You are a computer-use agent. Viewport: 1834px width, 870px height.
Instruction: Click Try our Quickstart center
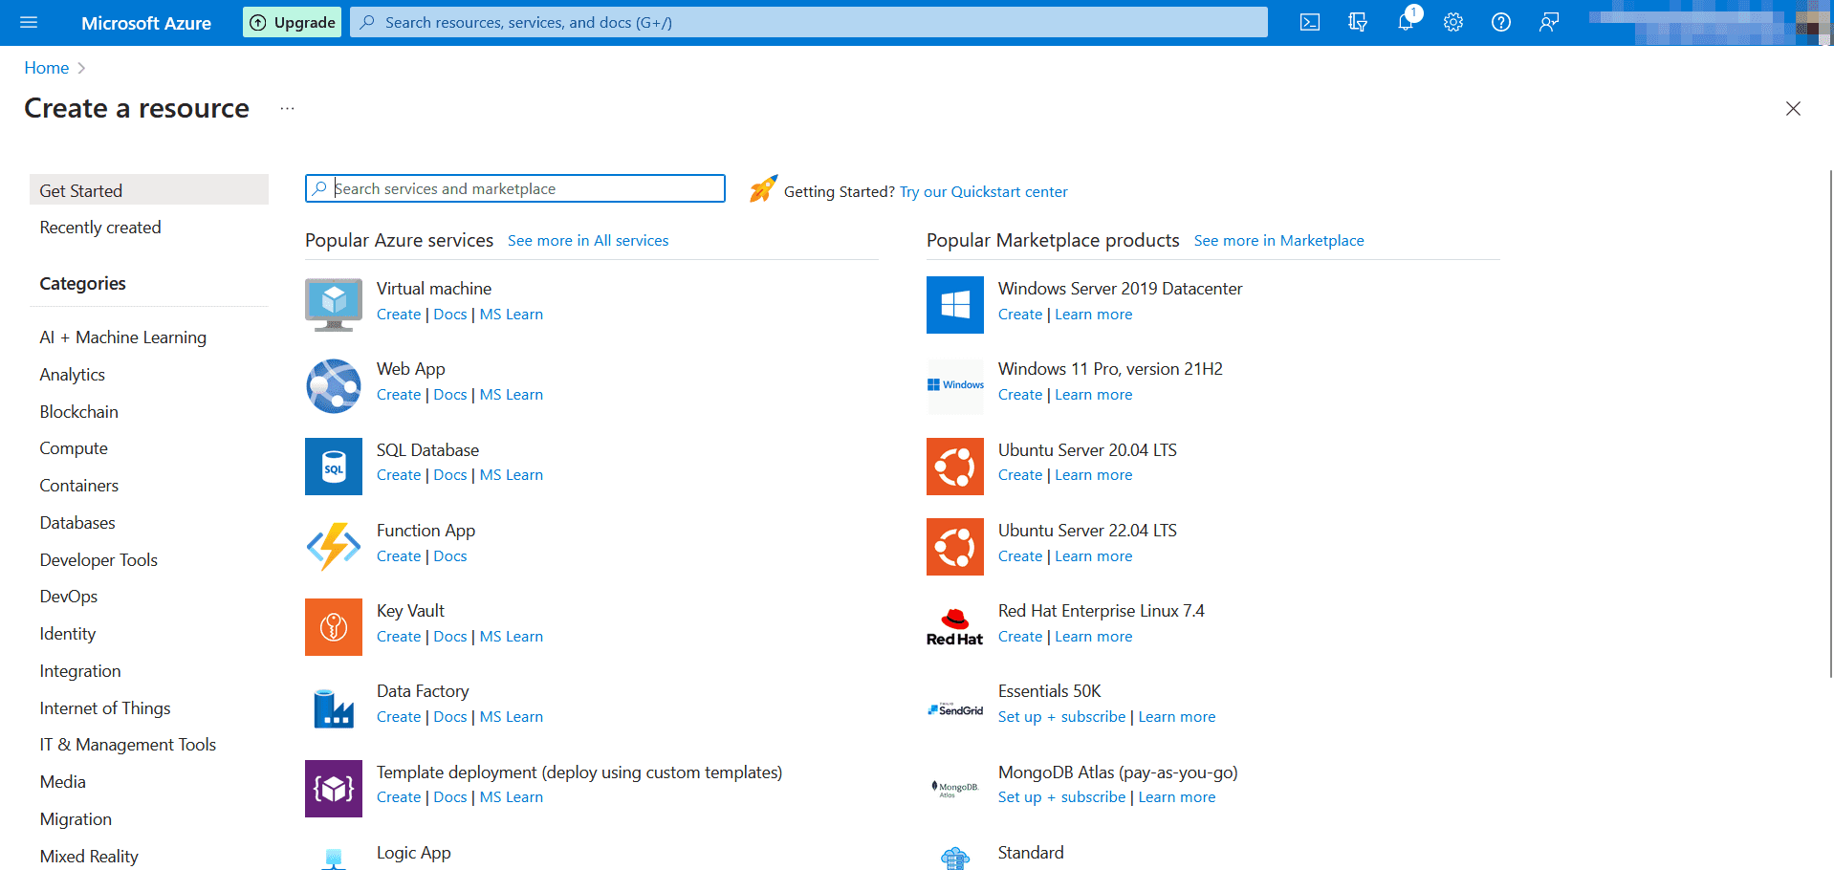(983, 191)
